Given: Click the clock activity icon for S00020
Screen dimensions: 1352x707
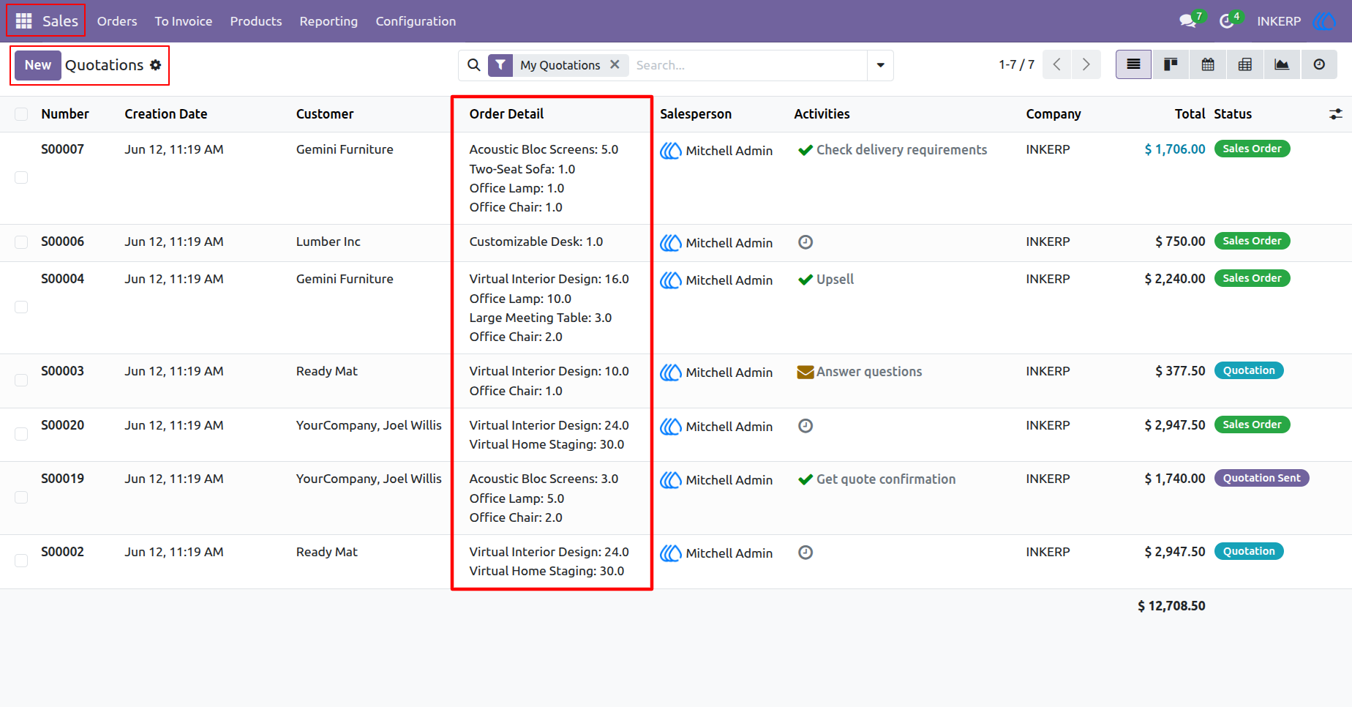Looking at the screenshot, I should click(x=805, y=426).
